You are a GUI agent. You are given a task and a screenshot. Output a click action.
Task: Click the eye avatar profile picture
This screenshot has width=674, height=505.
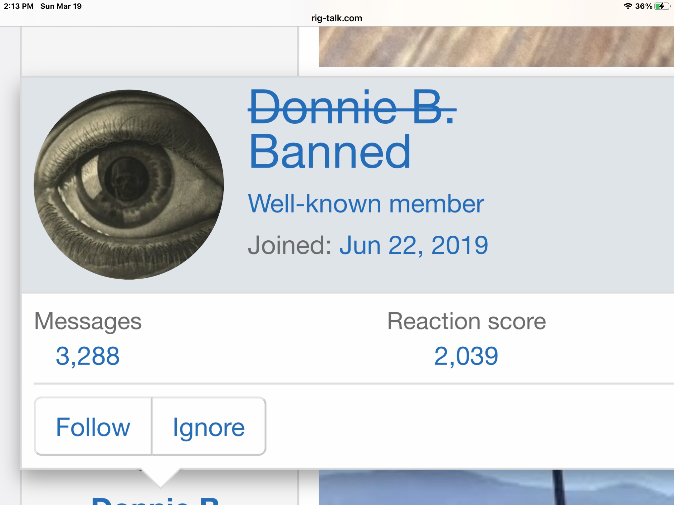(129, 185)
